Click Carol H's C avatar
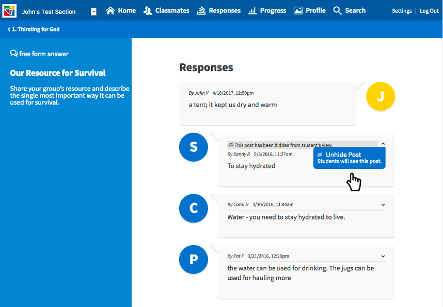 point(194,208)
